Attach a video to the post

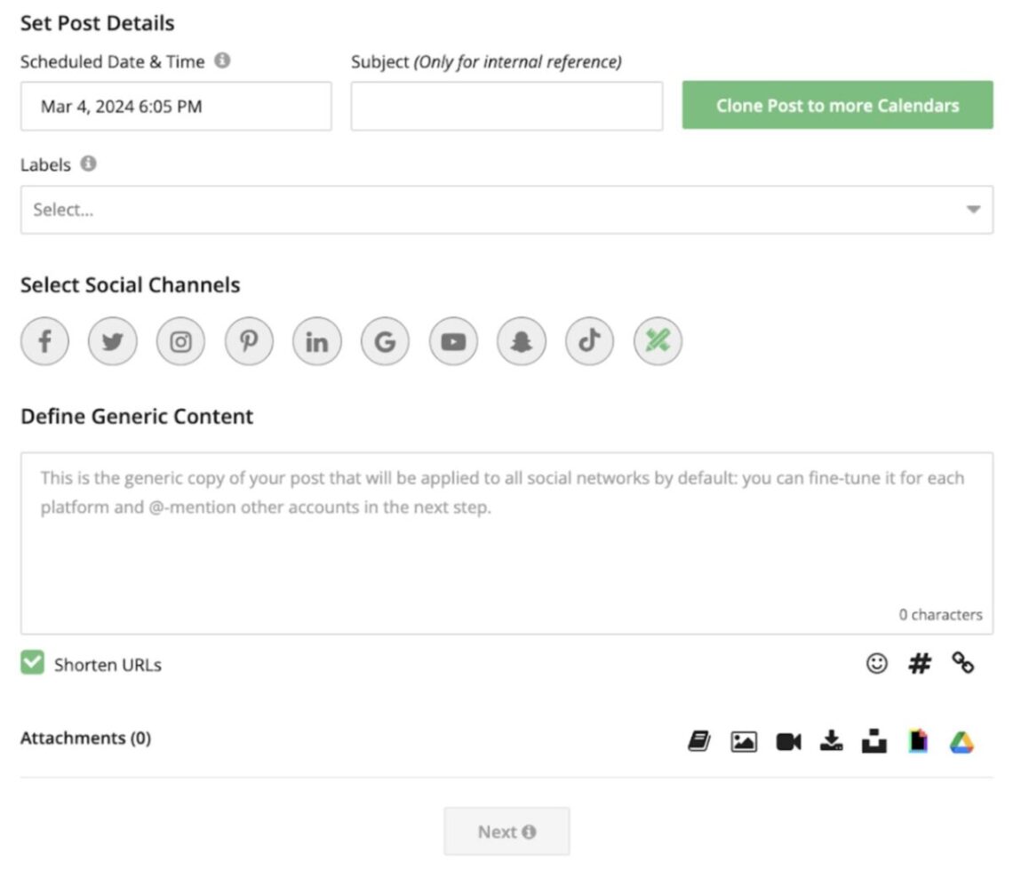pyautogui.click(x=787, y=740)
